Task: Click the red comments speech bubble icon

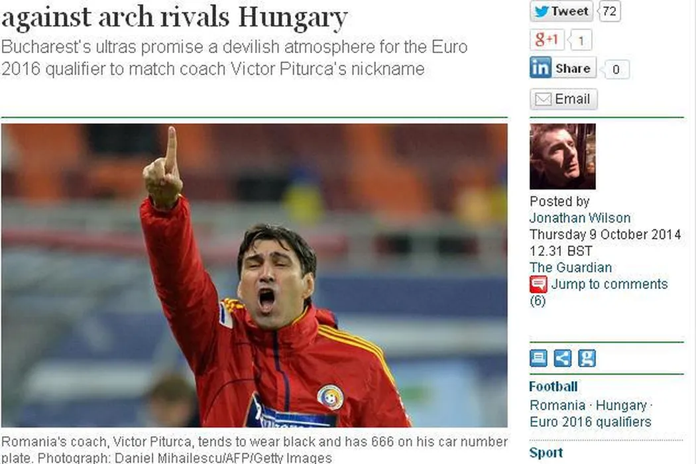Action: click(x=538, y=284)
